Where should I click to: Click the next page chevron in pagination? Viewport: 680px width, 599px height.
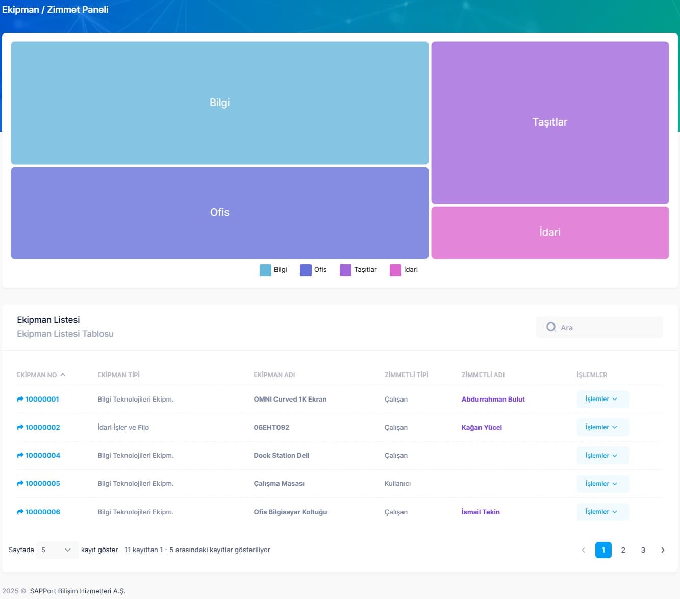[663, 550]
